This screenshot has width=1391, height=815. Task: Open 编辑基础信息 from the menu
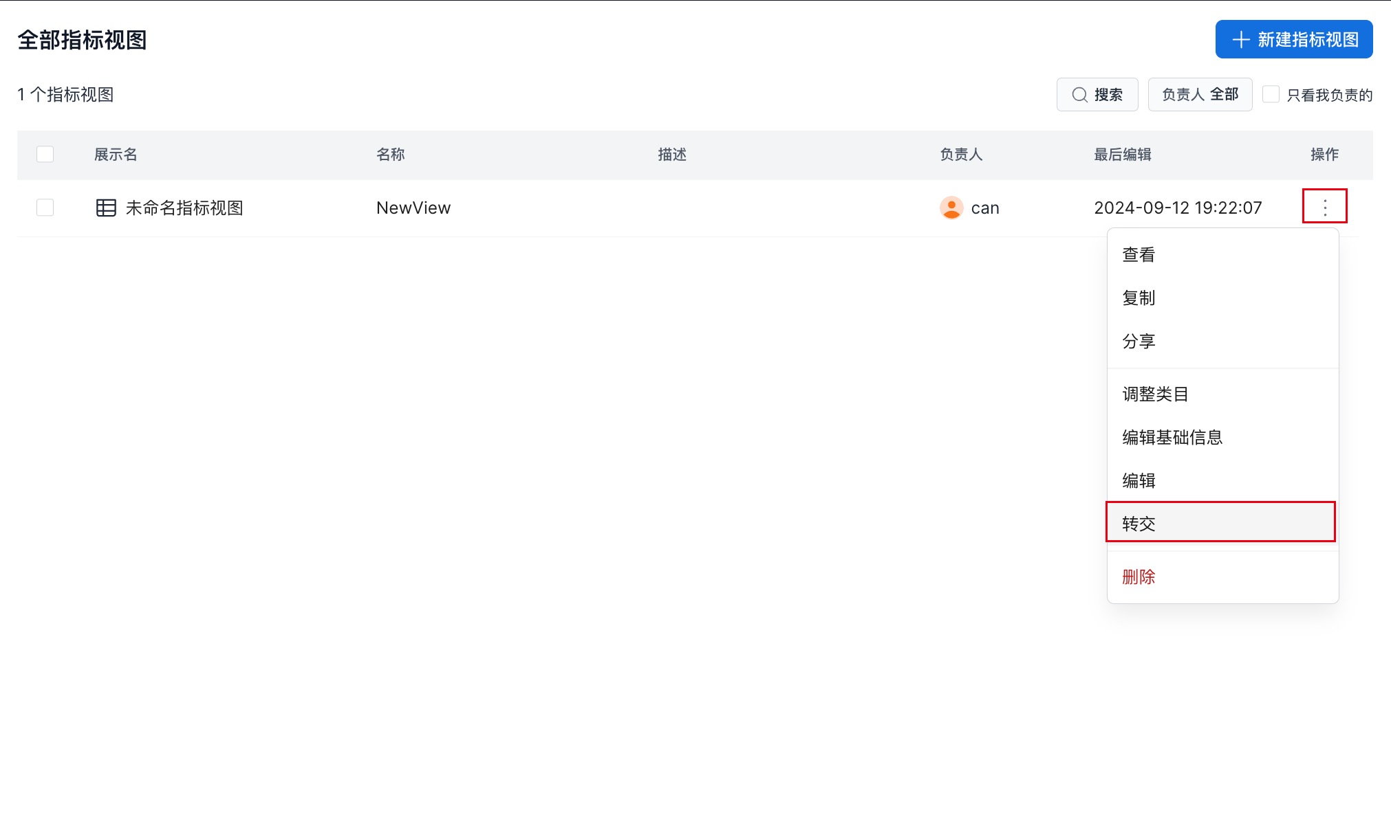[x=1172, y=438]
